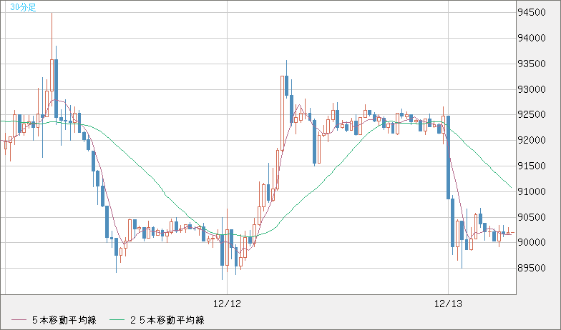561x330 pixels.
Task: Click the 90000 price axis label
Action: [x=535, y=242]
